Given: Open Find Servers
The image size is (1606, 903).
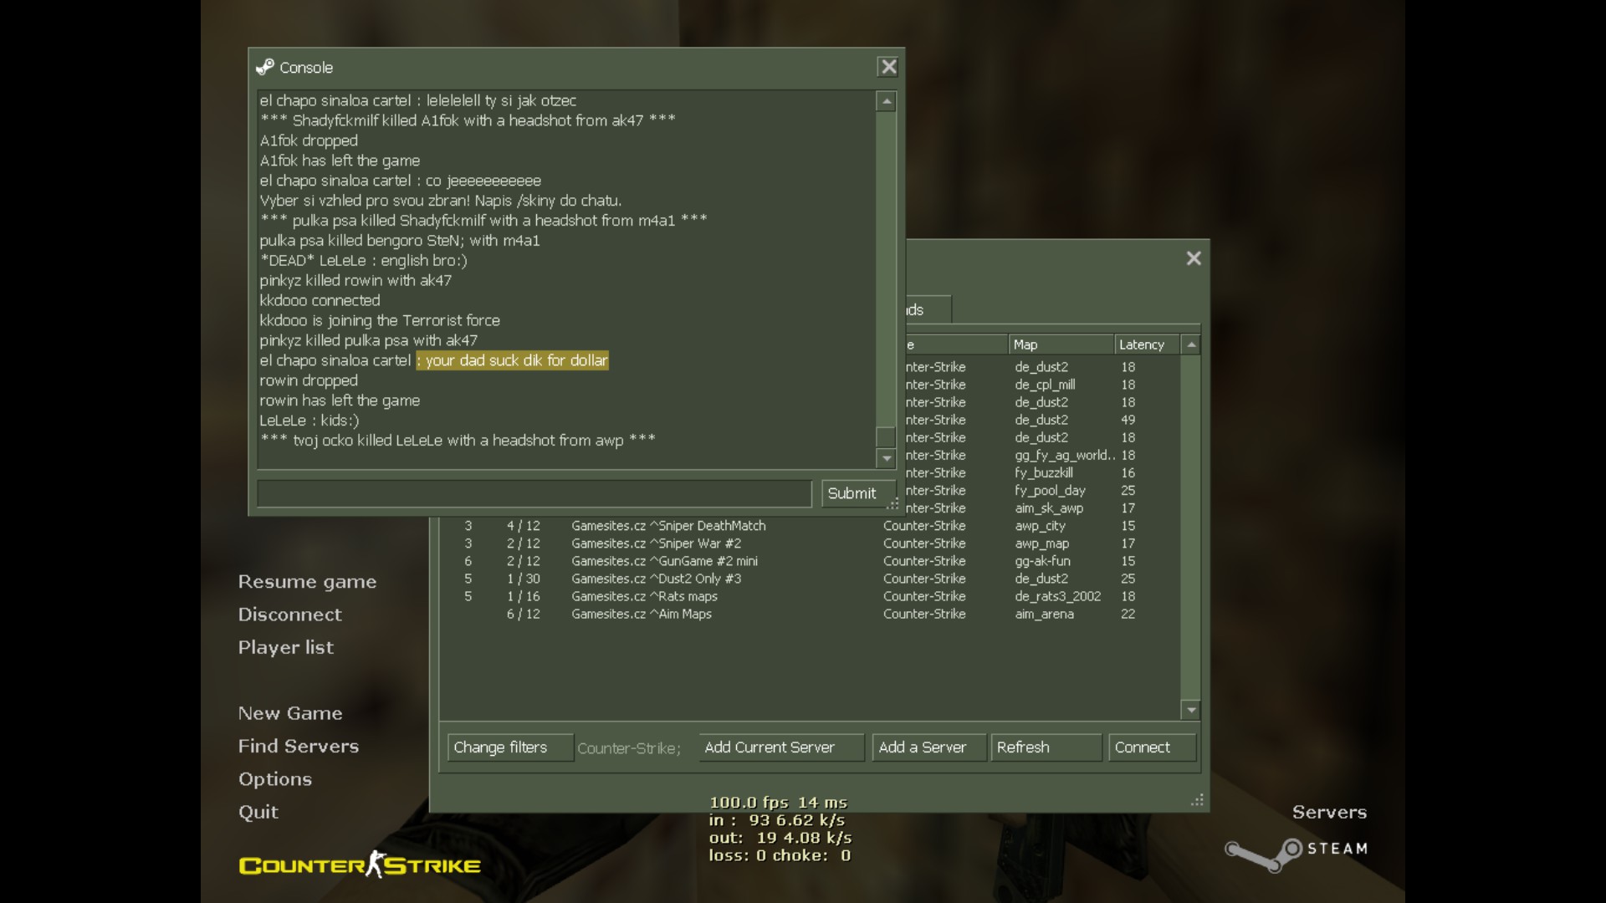Looking at the screenshot, I should tap(298, 746).
